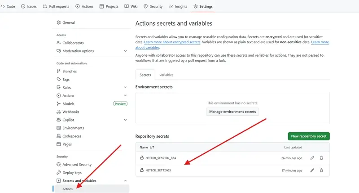
Task: Open the Settings repository tab
Action: pyautogui.click(x=203, y=6)
